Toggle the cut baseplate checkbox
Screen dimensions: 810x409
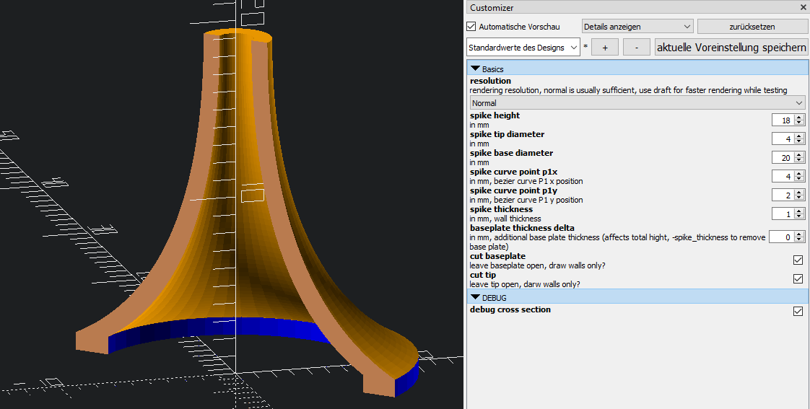point(798,260)
